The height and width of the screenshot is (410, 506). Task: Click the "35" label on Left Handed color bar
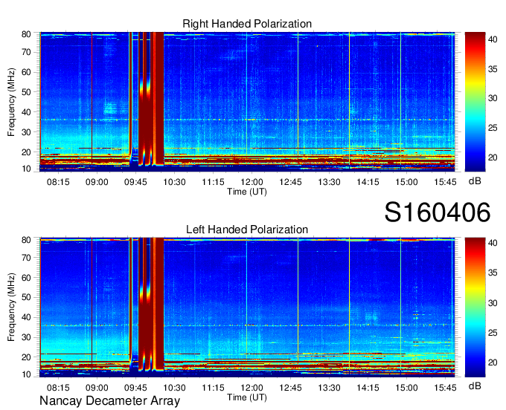493,273
